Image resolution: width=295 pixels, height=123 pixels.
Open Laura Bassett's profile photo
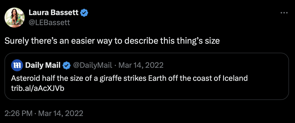tap(15, 17)
